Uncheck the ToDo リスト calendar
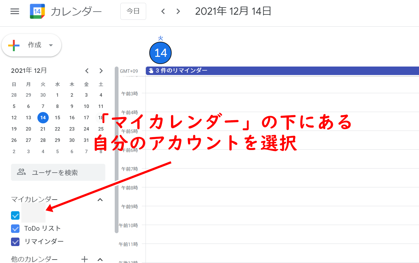The height and width of the screenshot is (263, 419). click(x=15, y=228)
